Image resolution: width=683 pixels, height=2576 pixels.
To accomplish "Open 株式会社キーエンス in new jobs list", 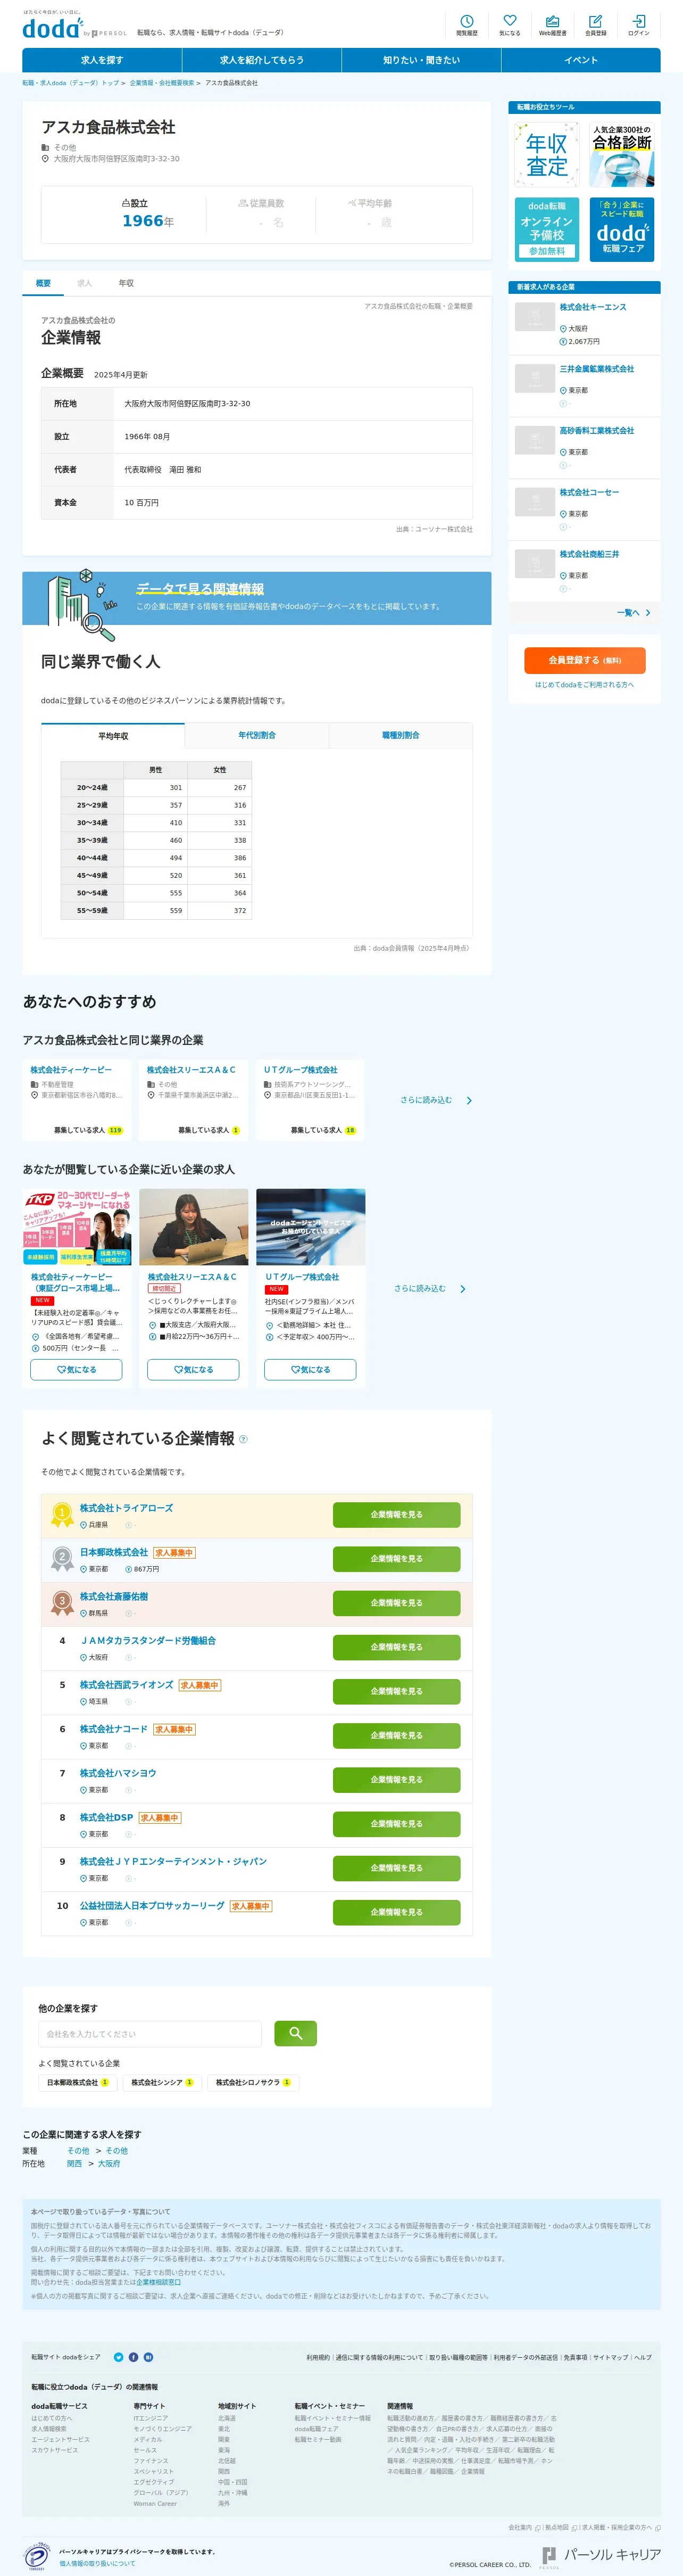I will 593,307.
